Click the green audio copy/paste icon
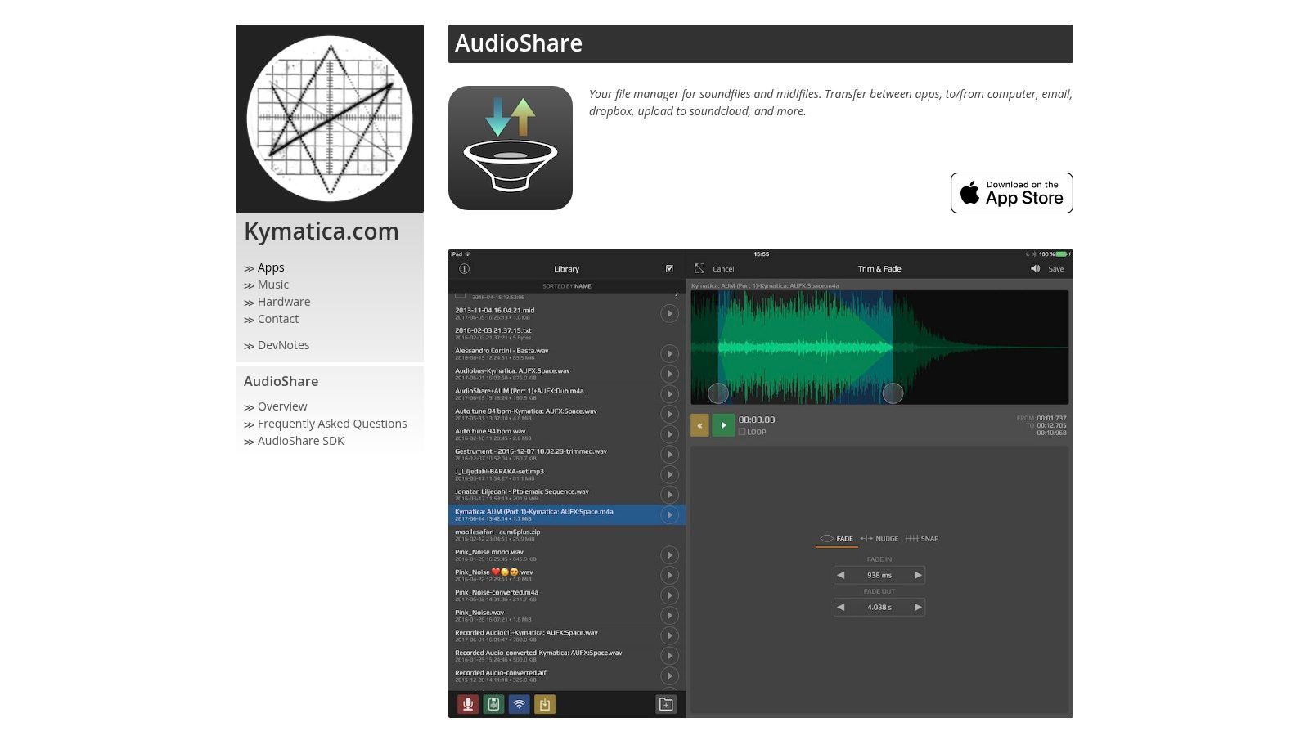Image resolution: width=1309 pixels, height=736 pixels. 493,704
